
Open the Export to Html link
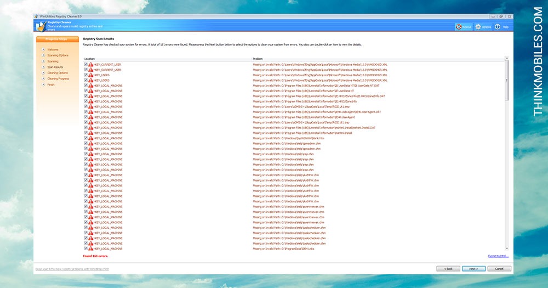498,256
